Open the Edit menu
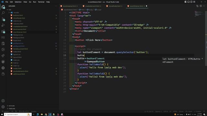207x116 pixels. (x=11, y=2)
